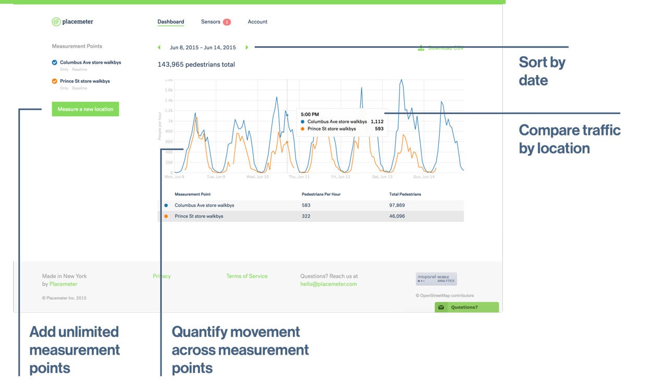This screenshot has width=667, height=387.
Task: Click the Wed, Jun 10 axis label
Action: tap(257, 177)
